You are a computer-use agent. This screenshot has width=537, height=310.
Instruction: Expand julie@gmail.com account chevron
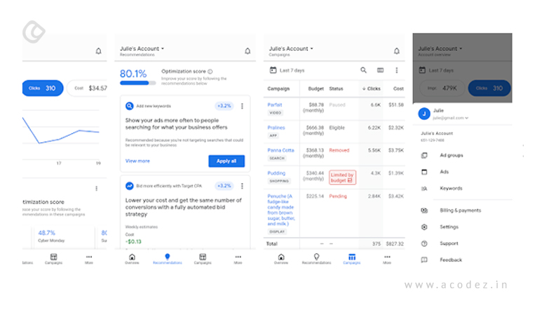[x=466, y=118]
